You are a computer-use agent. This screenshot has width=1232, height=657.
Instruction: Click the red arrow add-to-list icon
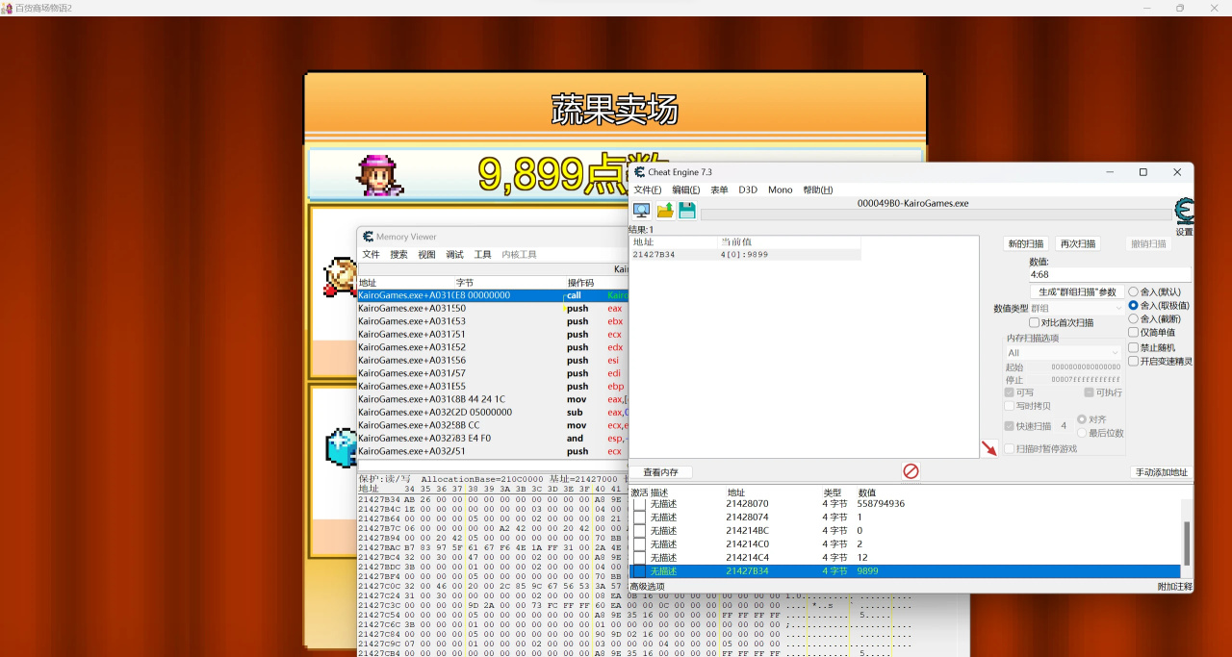click(x=989, y=448)
